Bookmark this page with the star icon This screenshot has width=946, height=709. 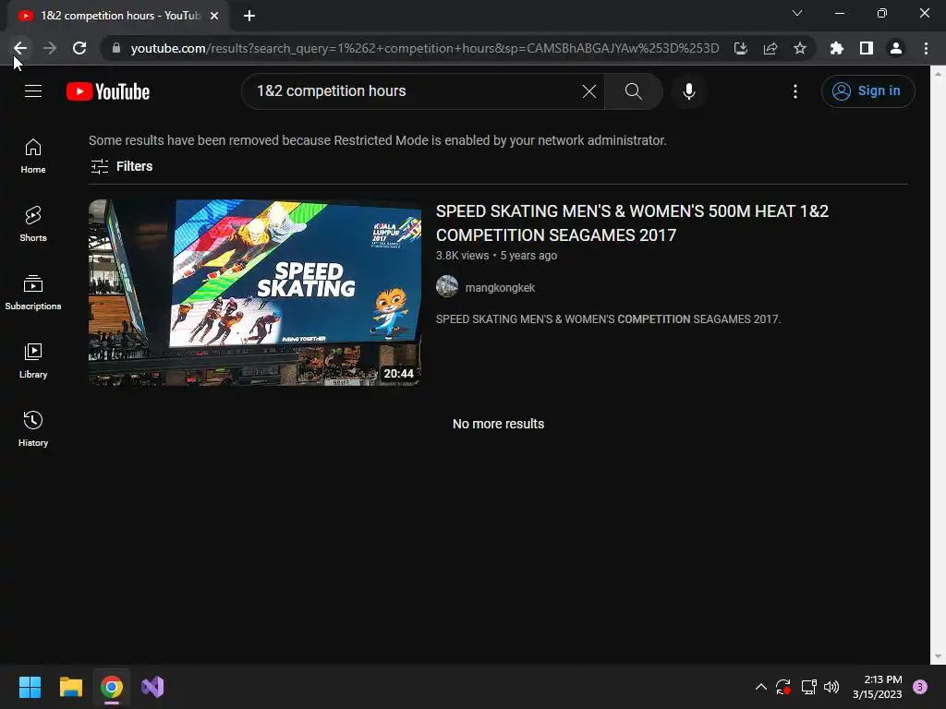click(x=800, y=48)
